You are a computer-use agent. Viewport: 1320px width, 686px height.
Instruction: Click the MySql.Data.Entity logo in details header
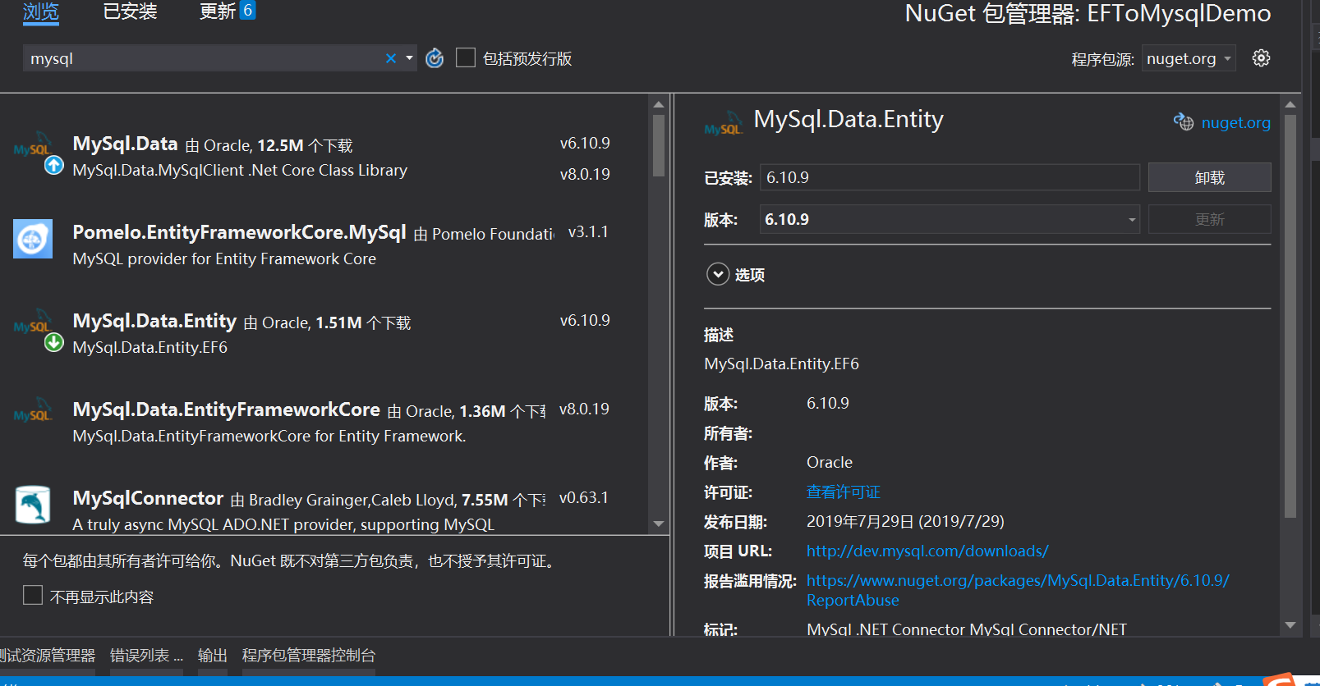(723, 125)
